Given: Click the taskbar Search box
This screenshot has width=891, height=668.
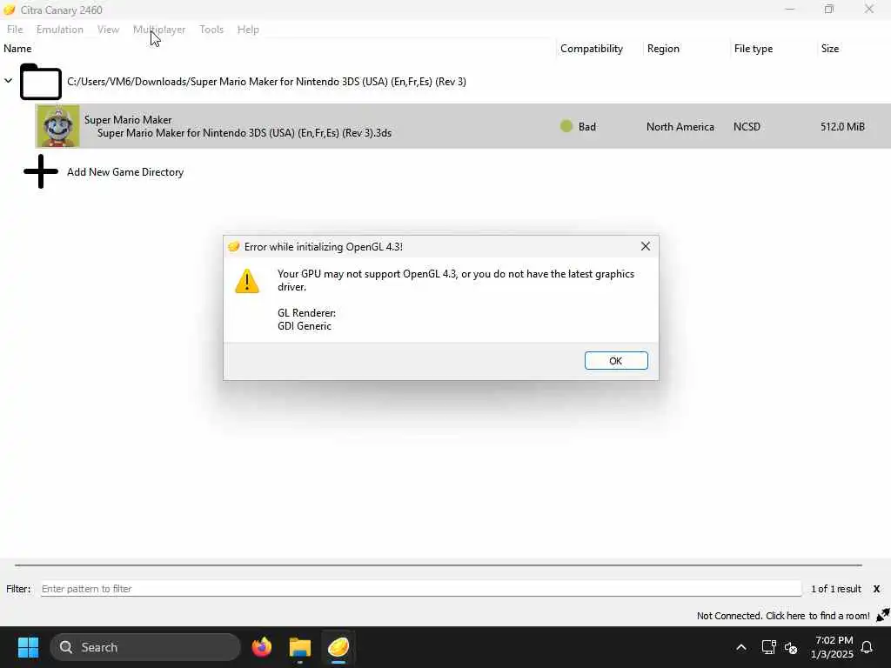Looking at the screenshot, I should point(145,647).
